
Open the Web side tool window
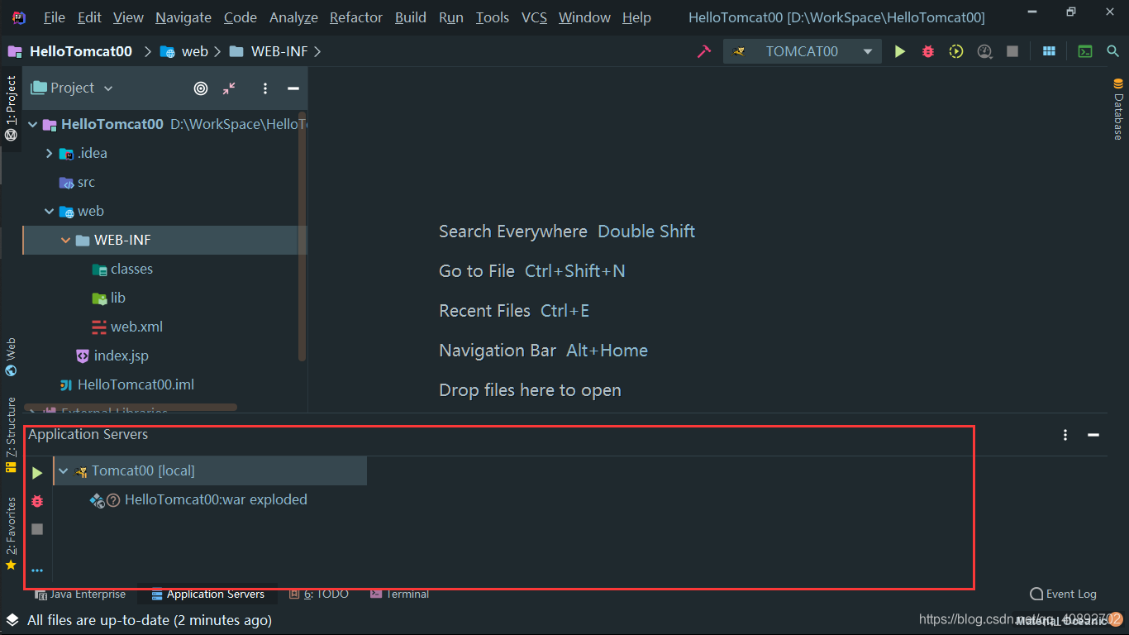pos(11,356)
